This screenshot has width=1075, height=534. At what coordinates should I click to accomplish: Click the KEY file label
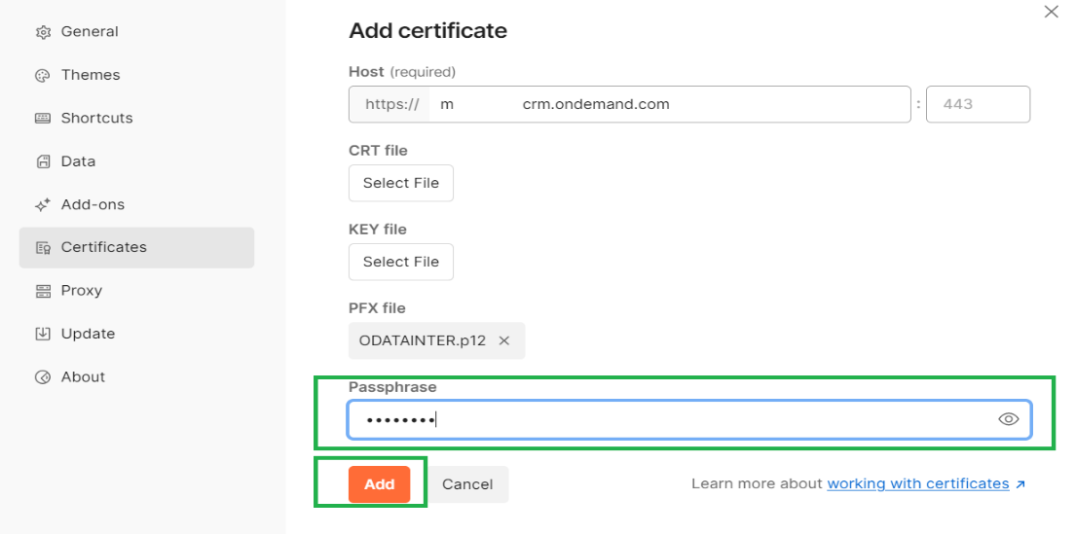click(378, 230)
